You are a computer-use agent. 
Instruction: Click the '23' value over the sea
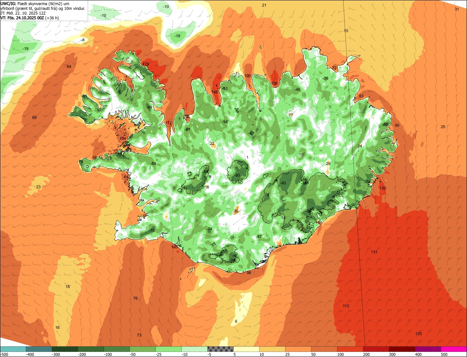pyautogui.click(x=38, y=187)
